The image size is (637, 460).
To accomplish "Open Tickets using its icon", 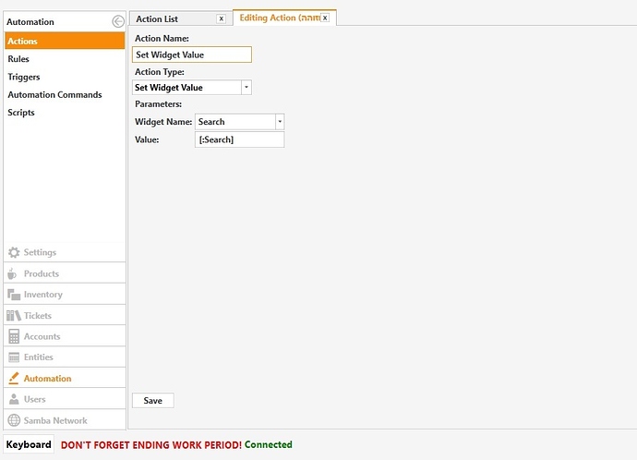I will pyautogui.click(x=14, y=316).
